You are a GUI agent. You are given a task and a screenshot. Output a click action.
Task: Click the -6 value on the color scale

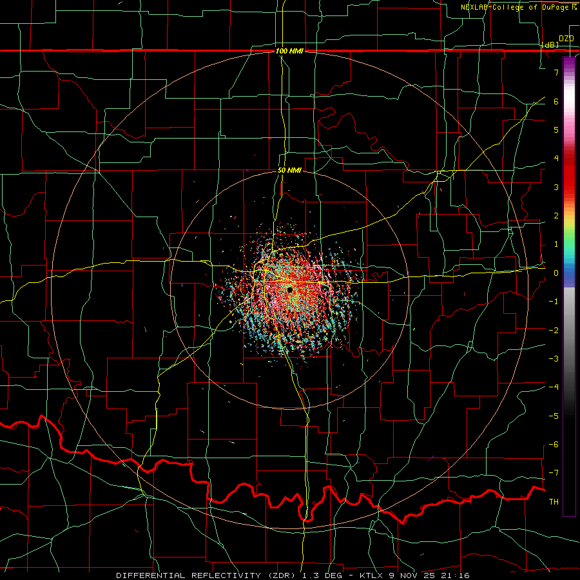pos(554,445)
